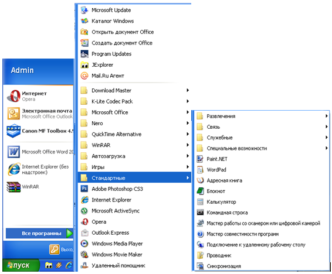Viewport: 332px width, 274px height.
Task: Click Microsoft Office folder label
Action: coord(110,112)
